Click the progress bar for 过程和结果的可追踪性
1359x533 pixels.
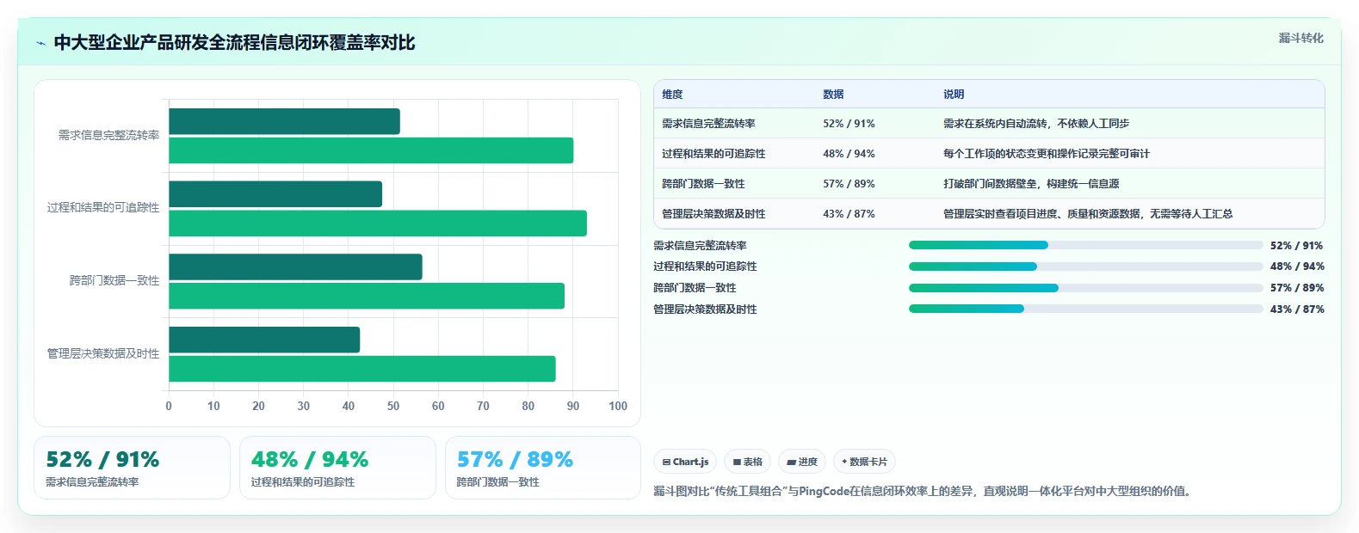(1086, 266)
